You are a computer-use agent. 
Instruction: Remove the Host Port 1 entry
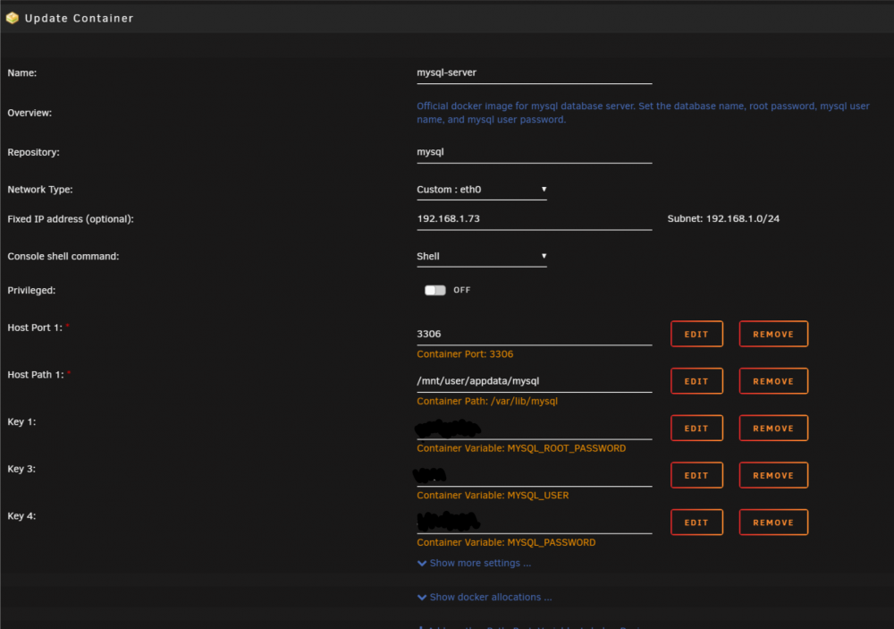pyautogui.click(x=773, y=334)
